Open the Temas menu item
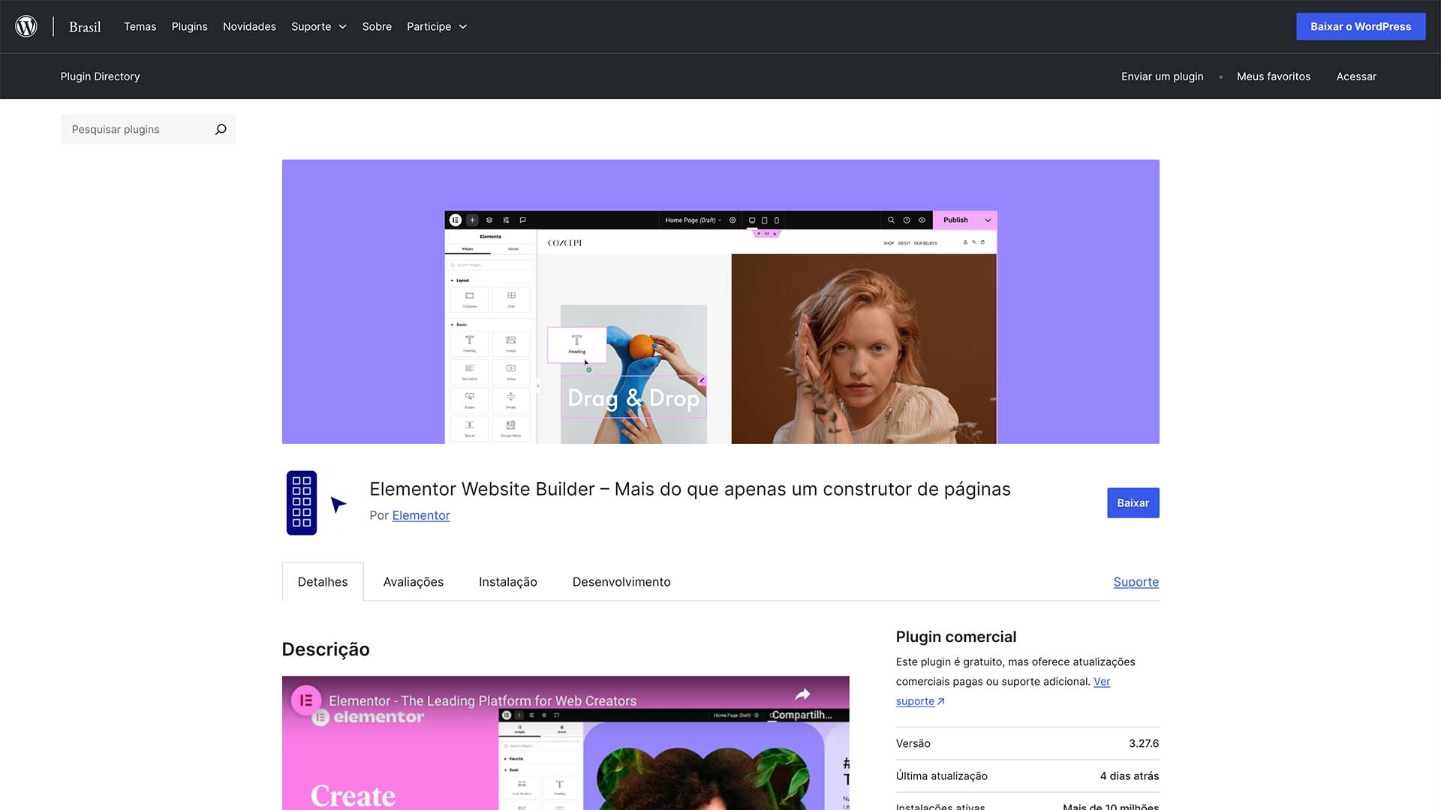 click(x=140, y=26)
